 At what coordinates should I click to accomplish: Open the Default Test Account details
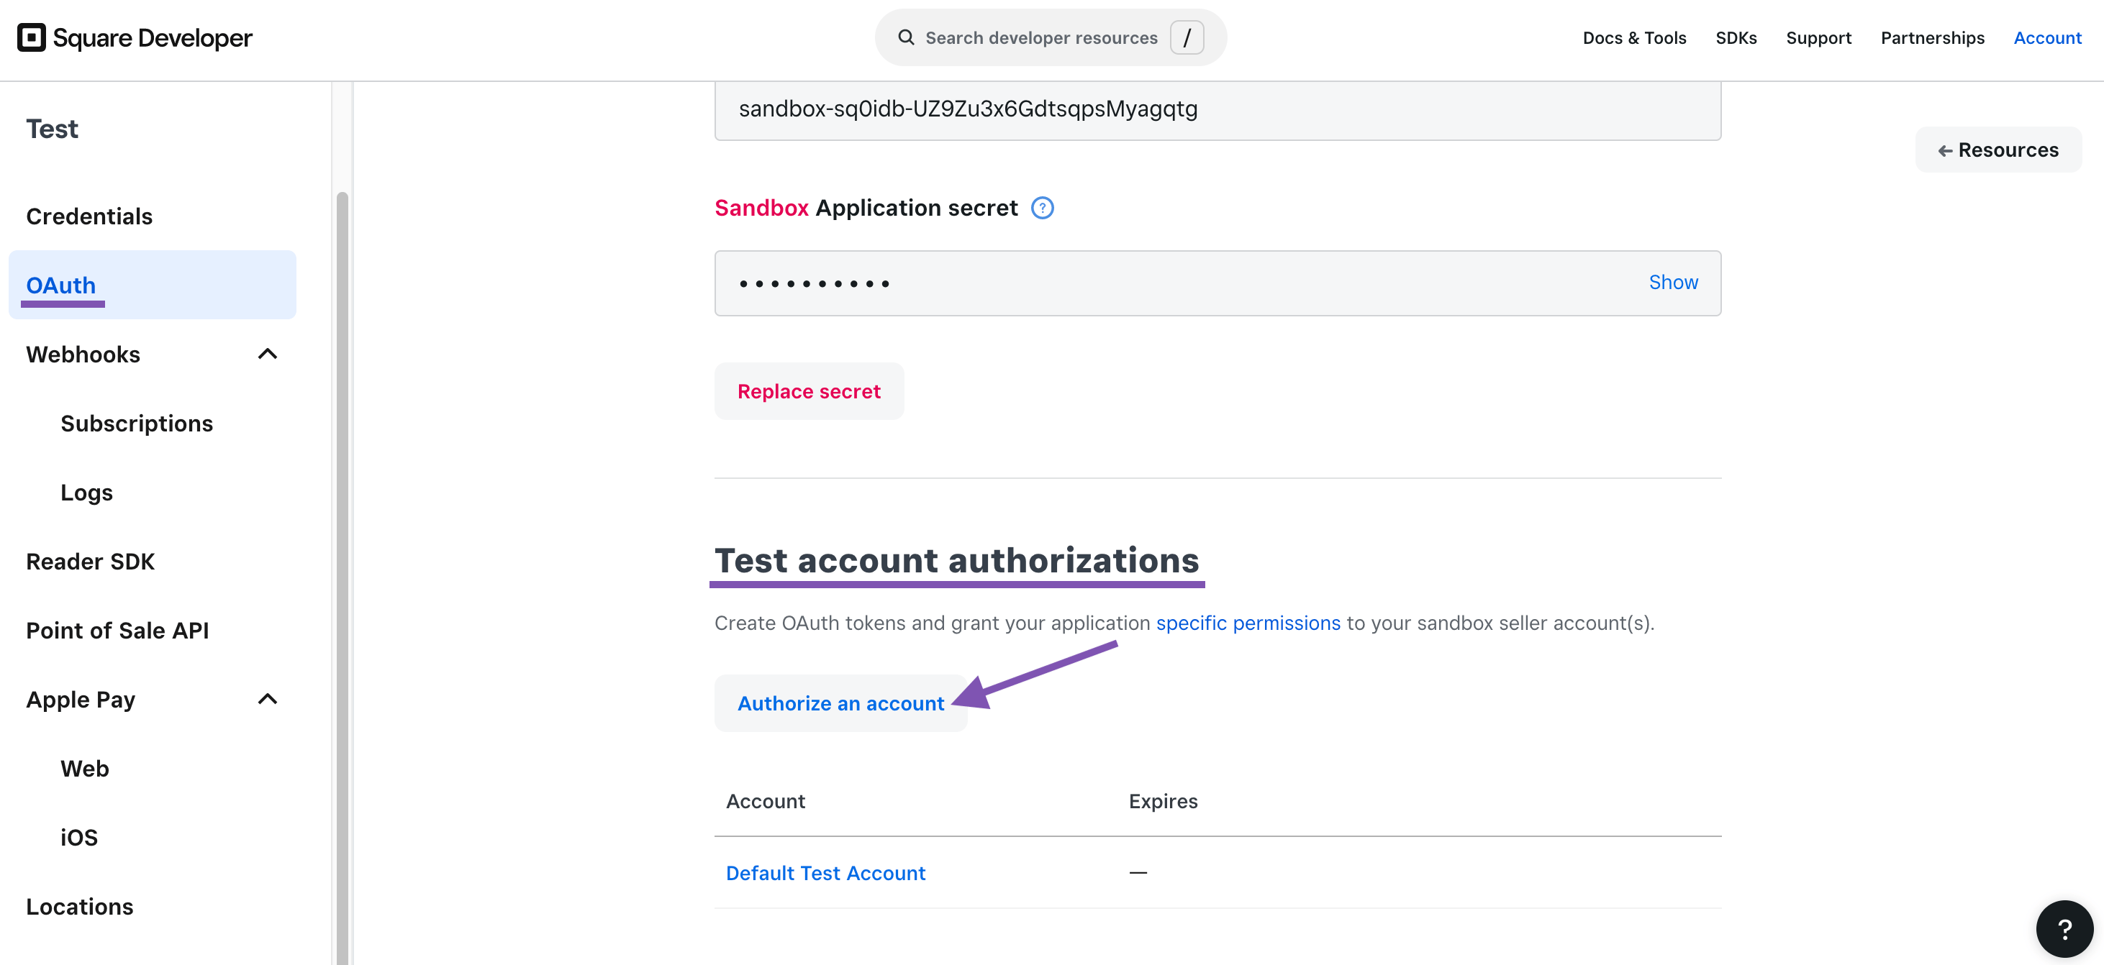[x=825, y=872]
